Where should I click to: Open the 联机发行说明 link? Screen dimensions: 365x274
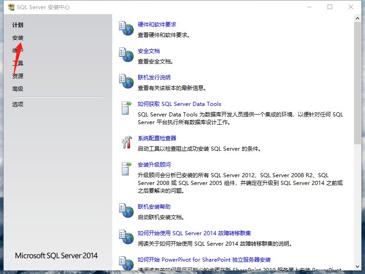coord(154,77)
